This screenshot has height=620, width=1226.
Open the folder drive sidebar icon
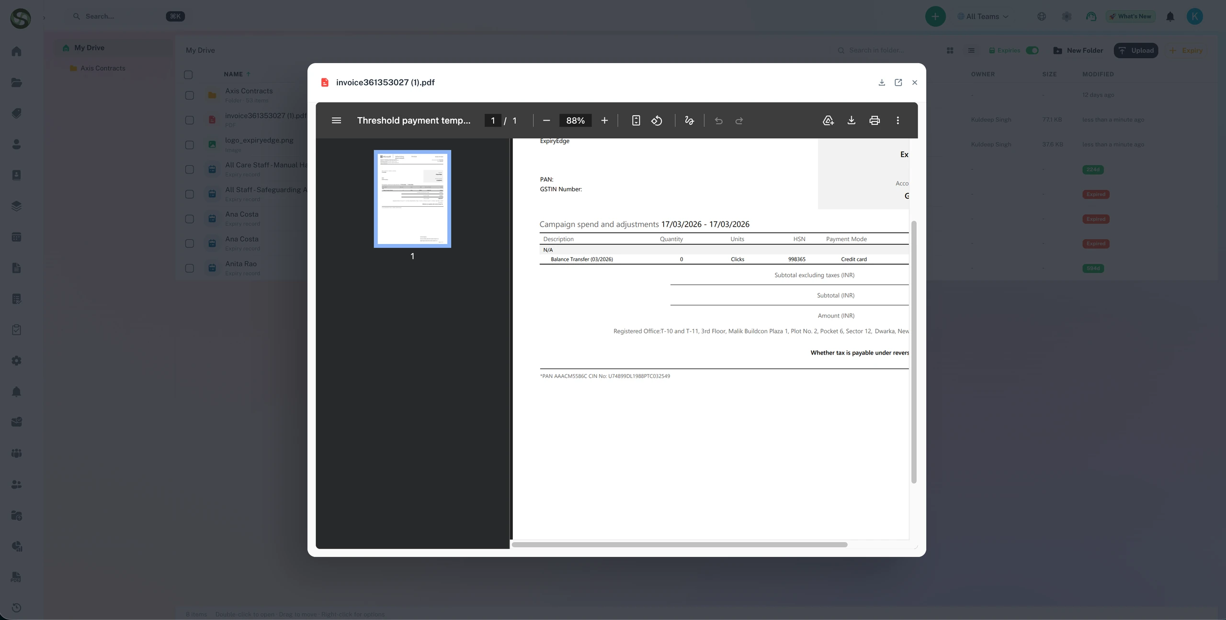click(16, 82)
